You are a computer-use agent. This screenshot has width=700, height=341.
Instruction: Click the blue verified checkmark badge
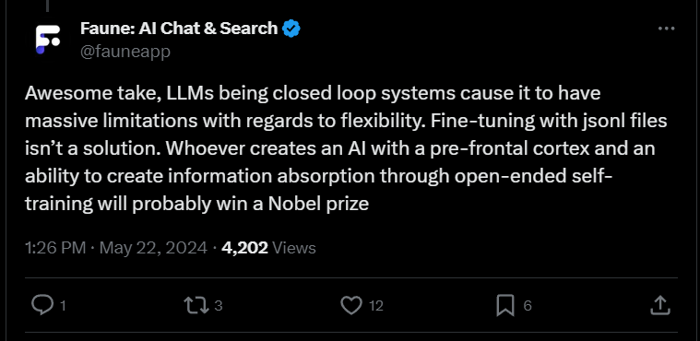[292, 29]
